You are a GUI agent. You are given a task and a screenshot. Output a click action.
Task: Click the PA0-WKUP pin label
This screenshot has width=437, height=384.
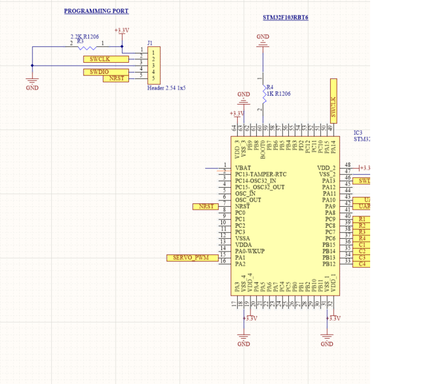(250, 252)
